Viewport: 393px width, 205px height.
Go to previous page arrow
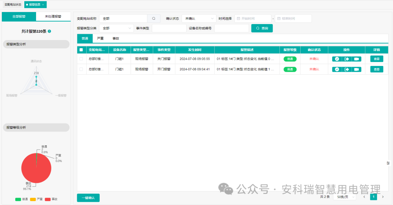pos(364,197)
